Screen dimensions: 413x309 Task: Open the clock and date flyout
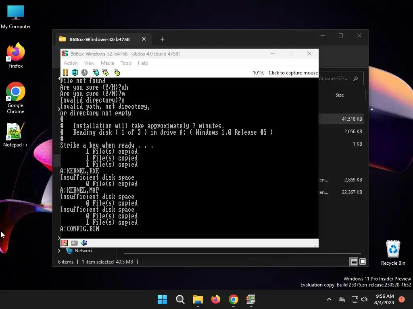click(x=384, y=299)
